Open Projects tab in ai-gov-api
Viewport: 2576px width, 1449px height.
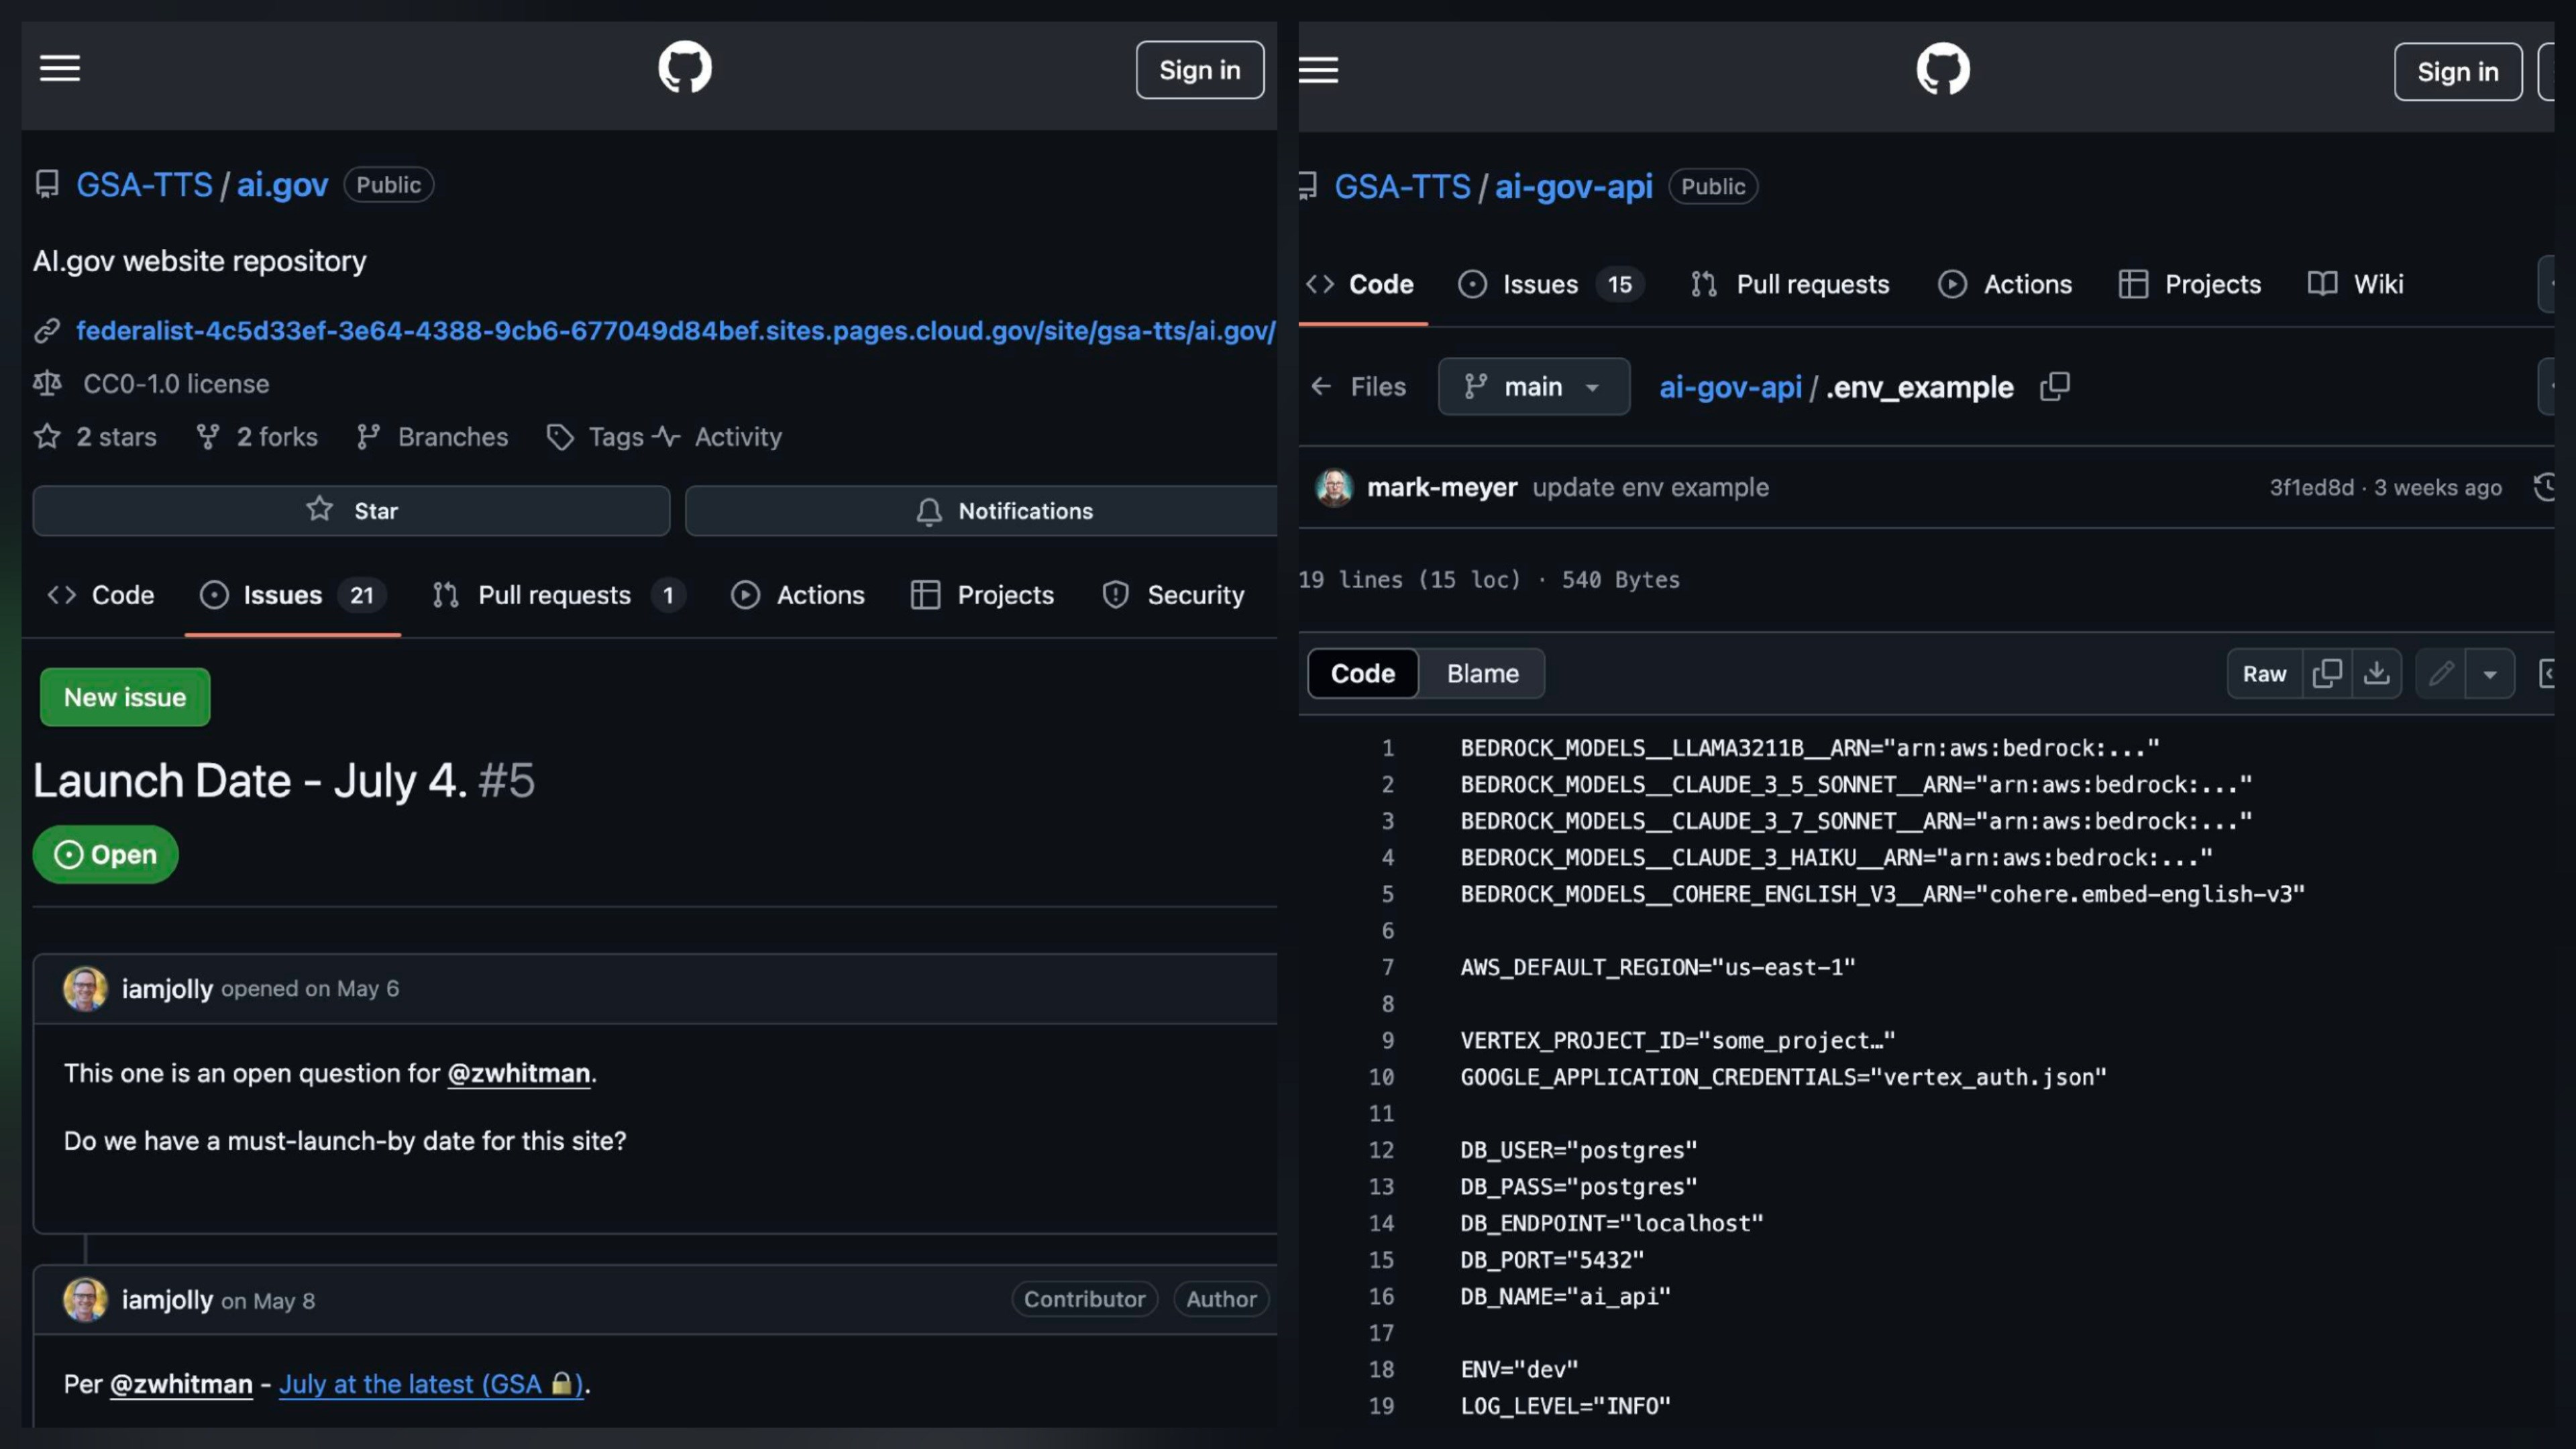coord(2190,284)
